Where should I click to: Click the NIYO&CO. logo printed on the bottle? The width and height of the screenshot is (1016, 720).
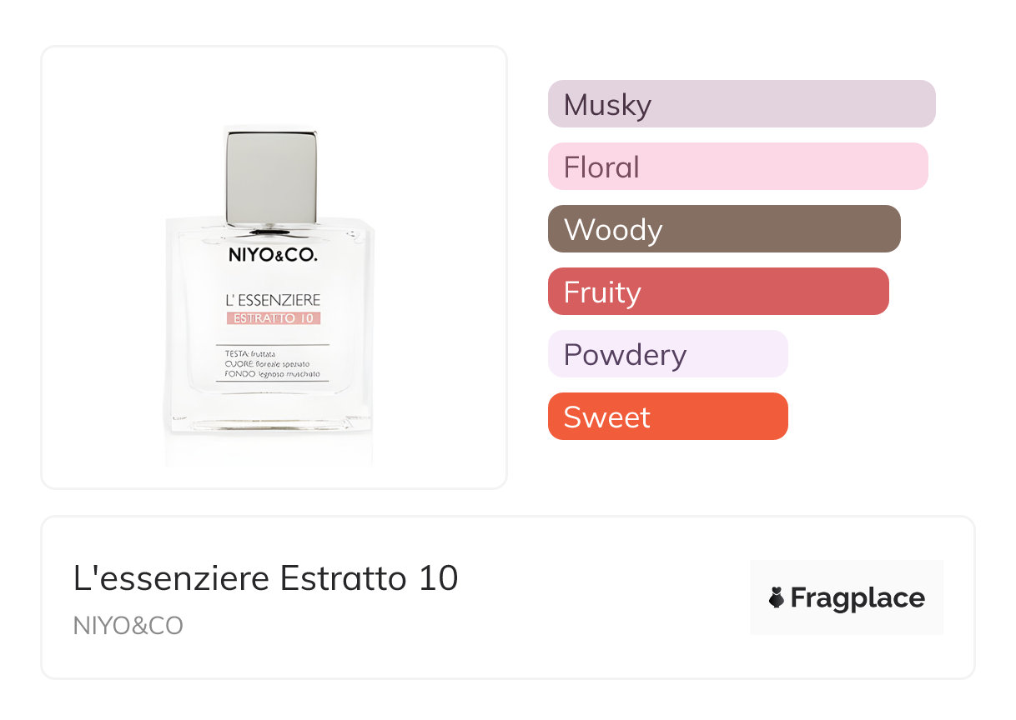tap(273, 257)
